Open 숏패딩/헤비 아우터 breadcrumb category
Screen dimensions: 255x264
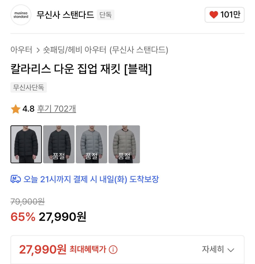tap(75, 50)
